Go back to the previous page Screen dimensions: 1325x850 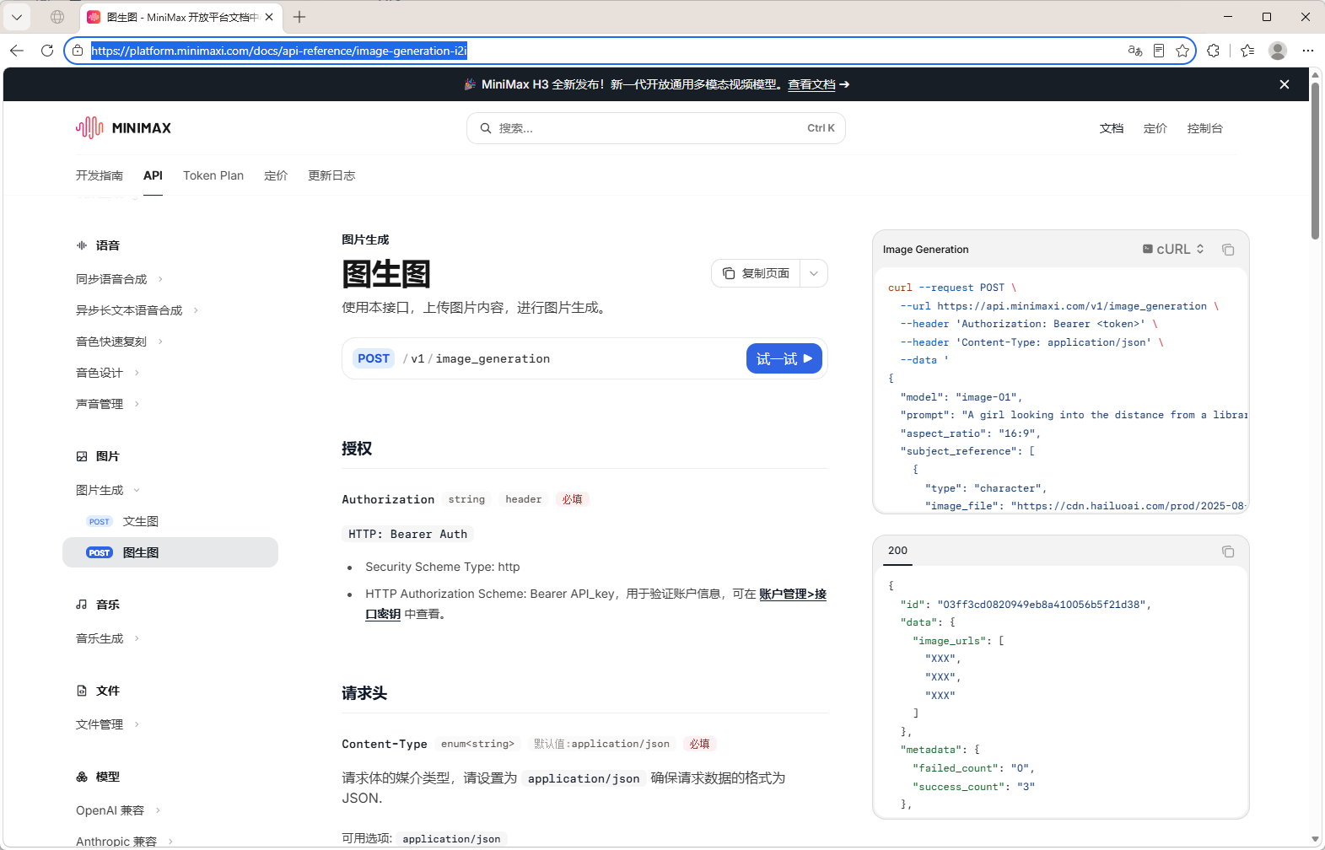(17, 51)
